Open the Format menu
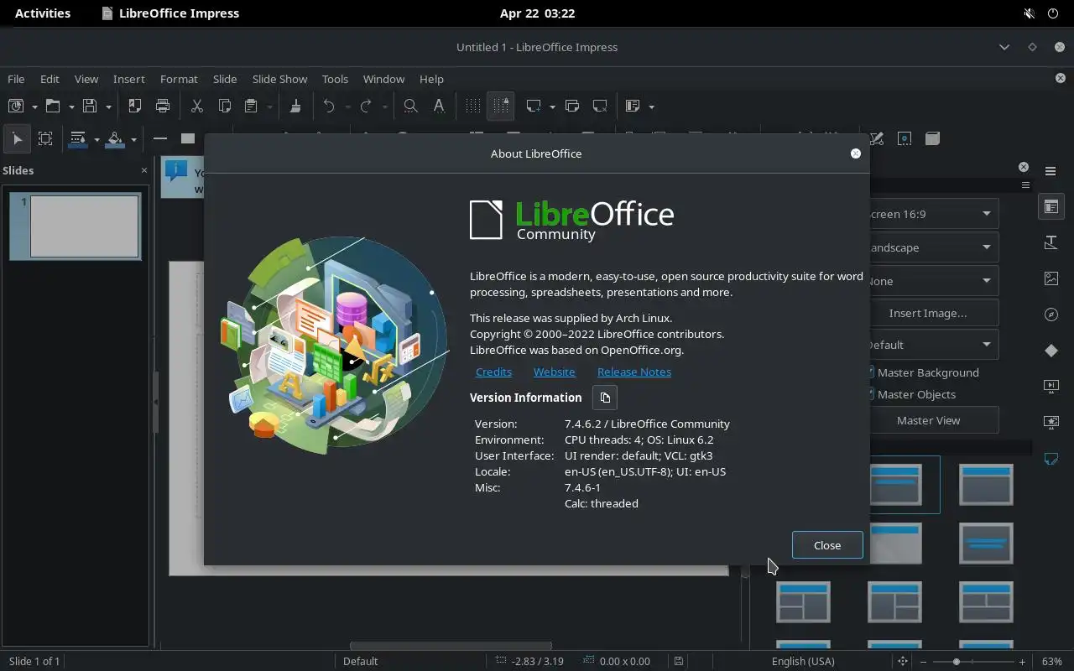Image resolution: width=1074 pixels, height=671 pixels. (x=179, y=79)
